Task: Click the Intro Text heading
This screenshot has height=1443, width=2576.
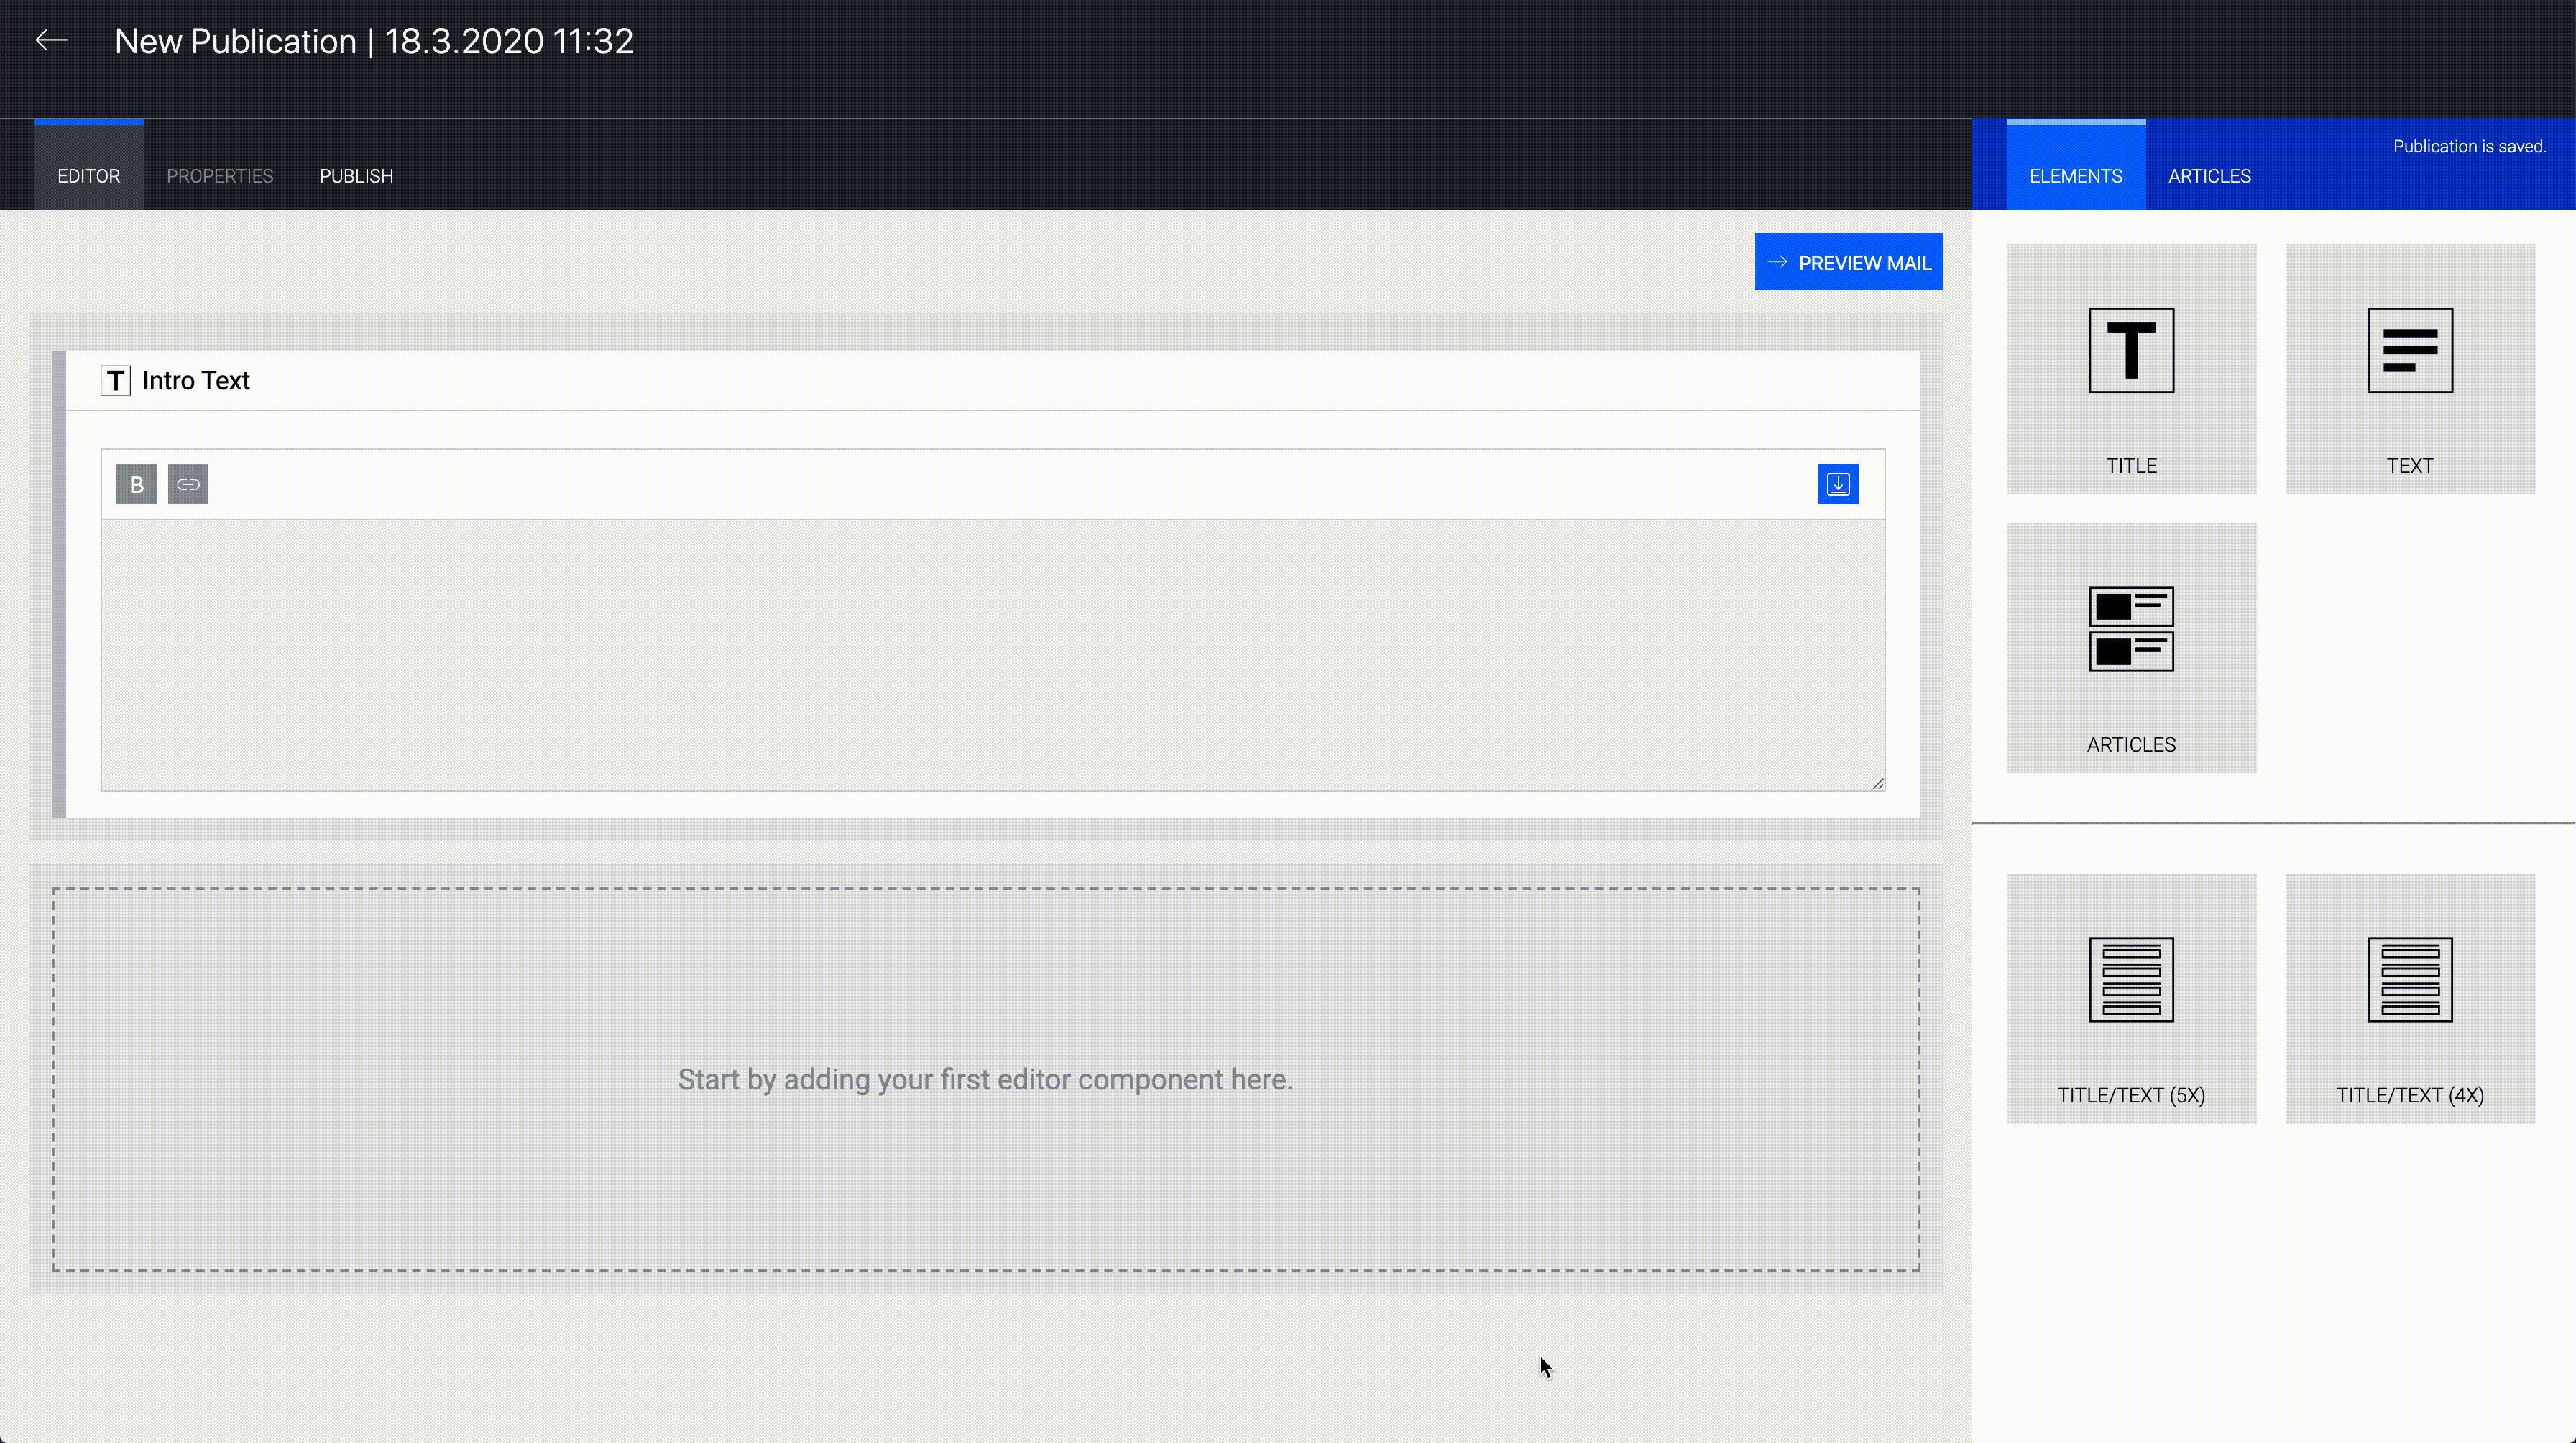Action: point(196,381)
